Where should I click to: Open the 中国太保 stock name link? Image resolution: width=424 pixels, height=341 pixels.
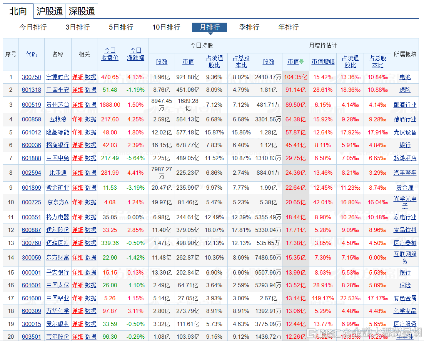coord(58,285)
